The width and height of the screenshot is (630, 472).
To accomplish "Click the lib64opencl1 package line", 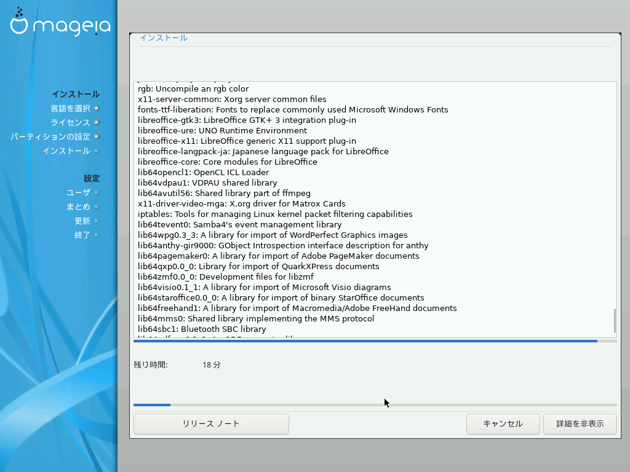I will coord(203,172).
